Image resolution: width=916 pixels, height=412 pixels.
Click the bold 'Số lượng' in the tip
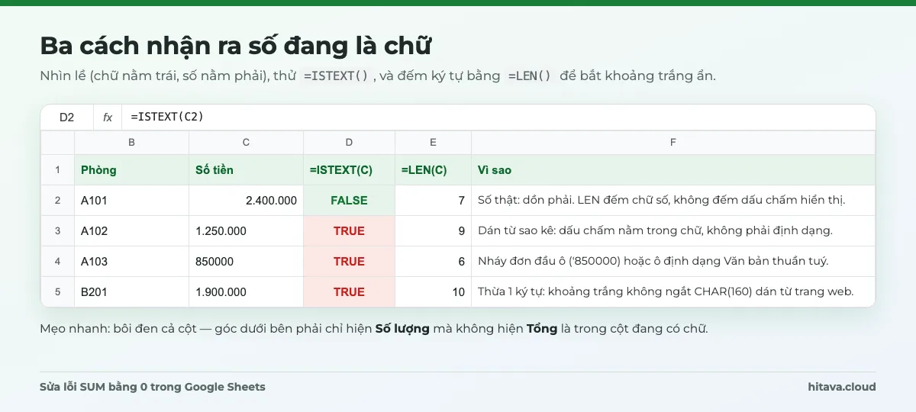402,330
